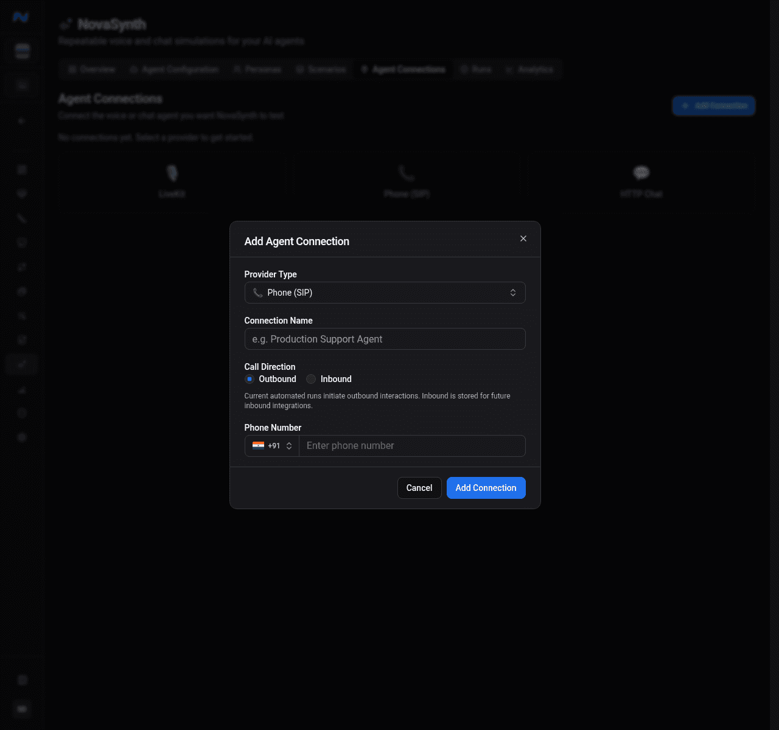Viewport: 779px width, 730px height.
Task: Open the Provider Type dropdown
Action: coord(385,293)
